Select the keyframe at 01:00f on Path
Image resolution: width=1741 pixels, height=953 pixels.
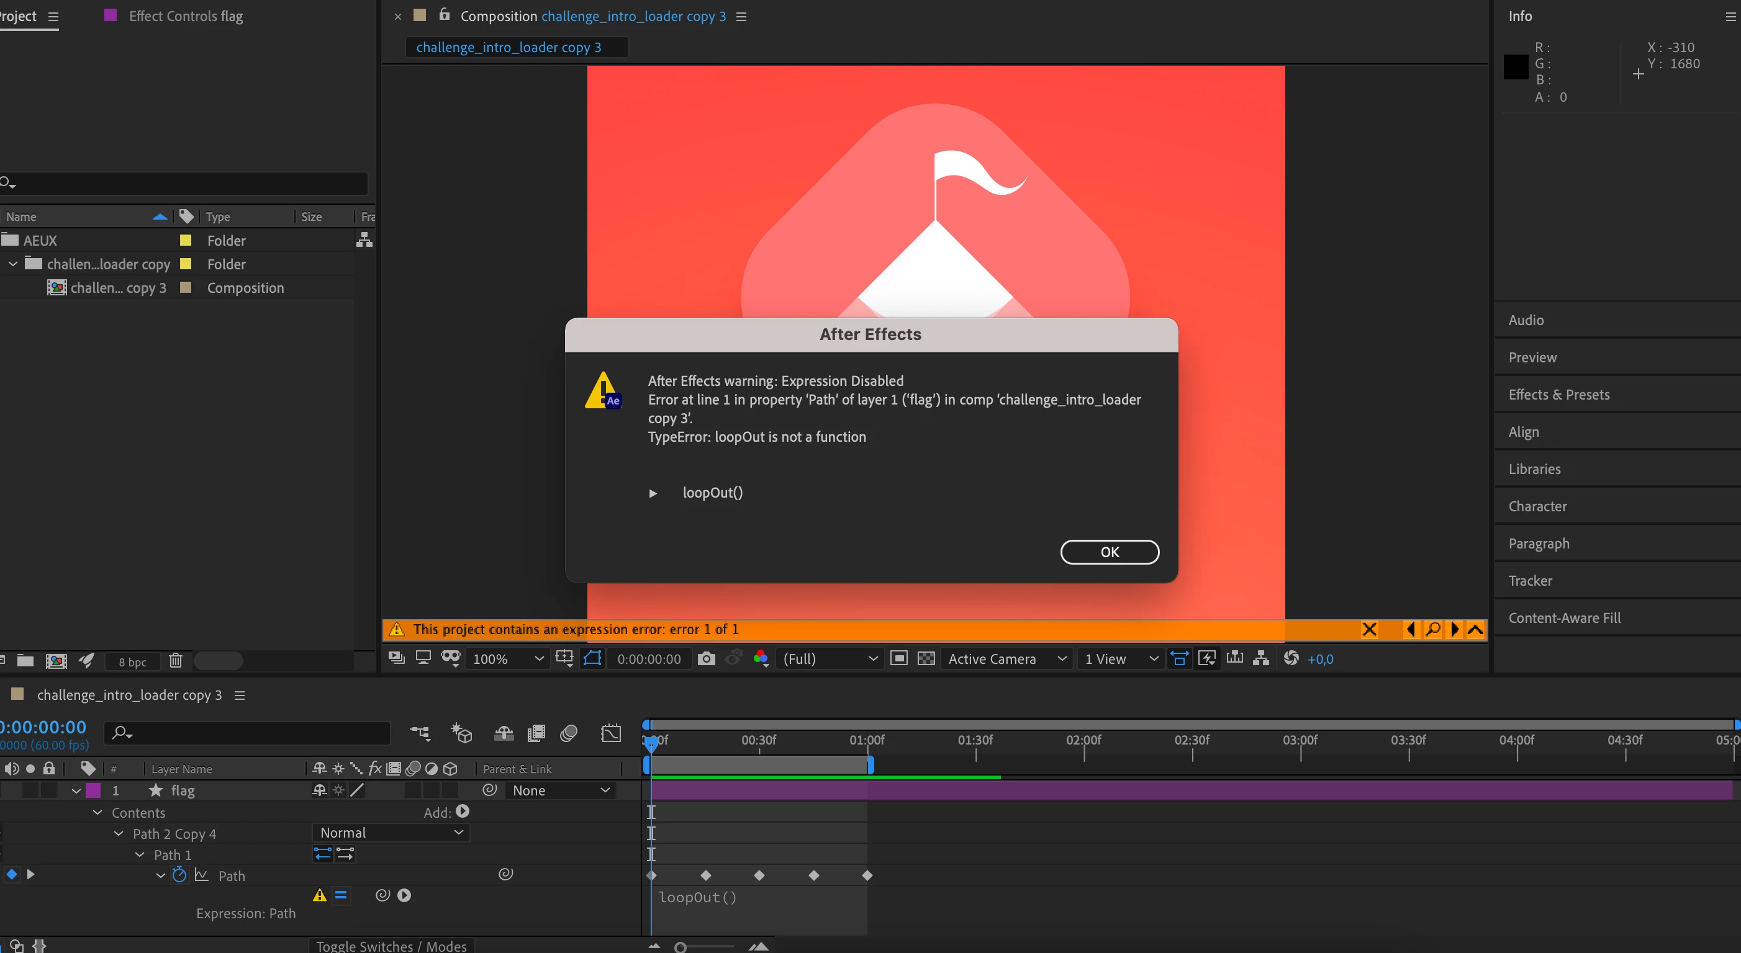click(x=867, y=875)
